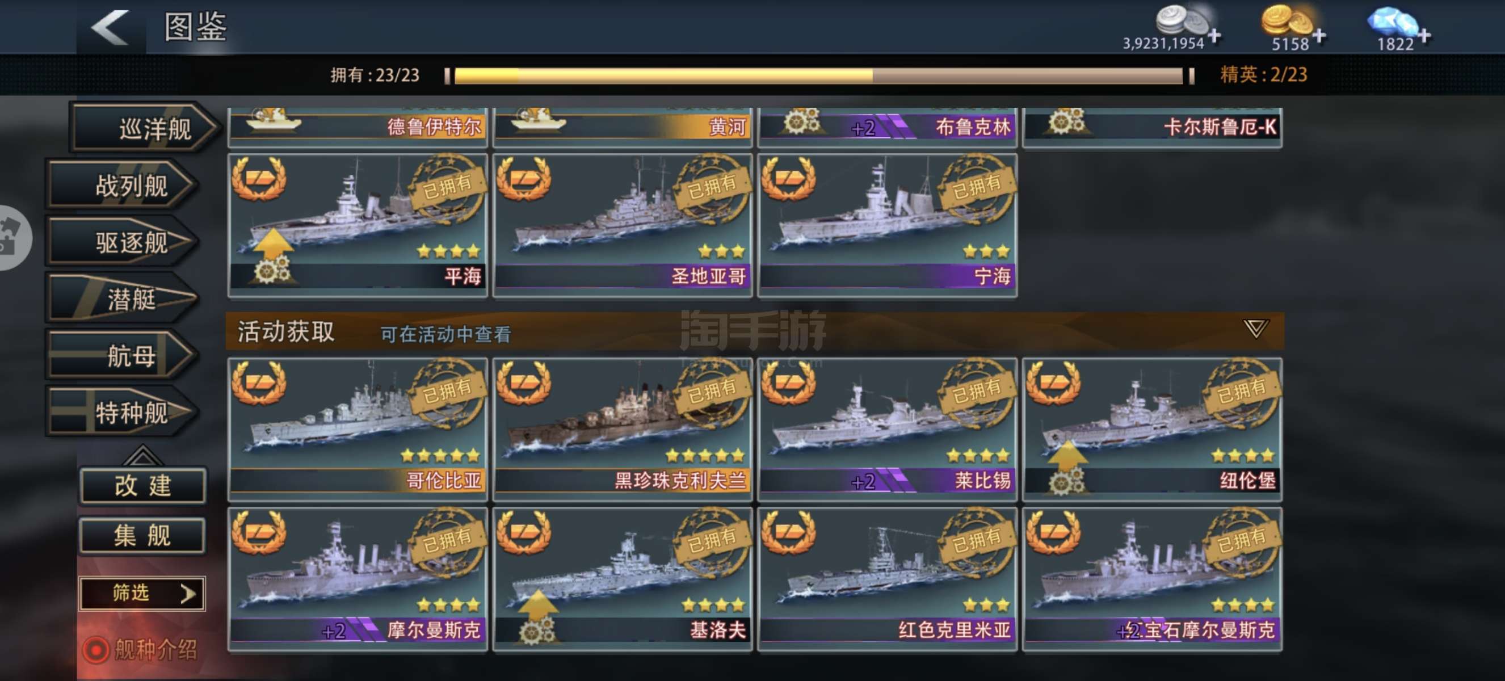
Task: Switch to 战列舰 category tab
Action: pyautogui.click(x=123, y=186)
